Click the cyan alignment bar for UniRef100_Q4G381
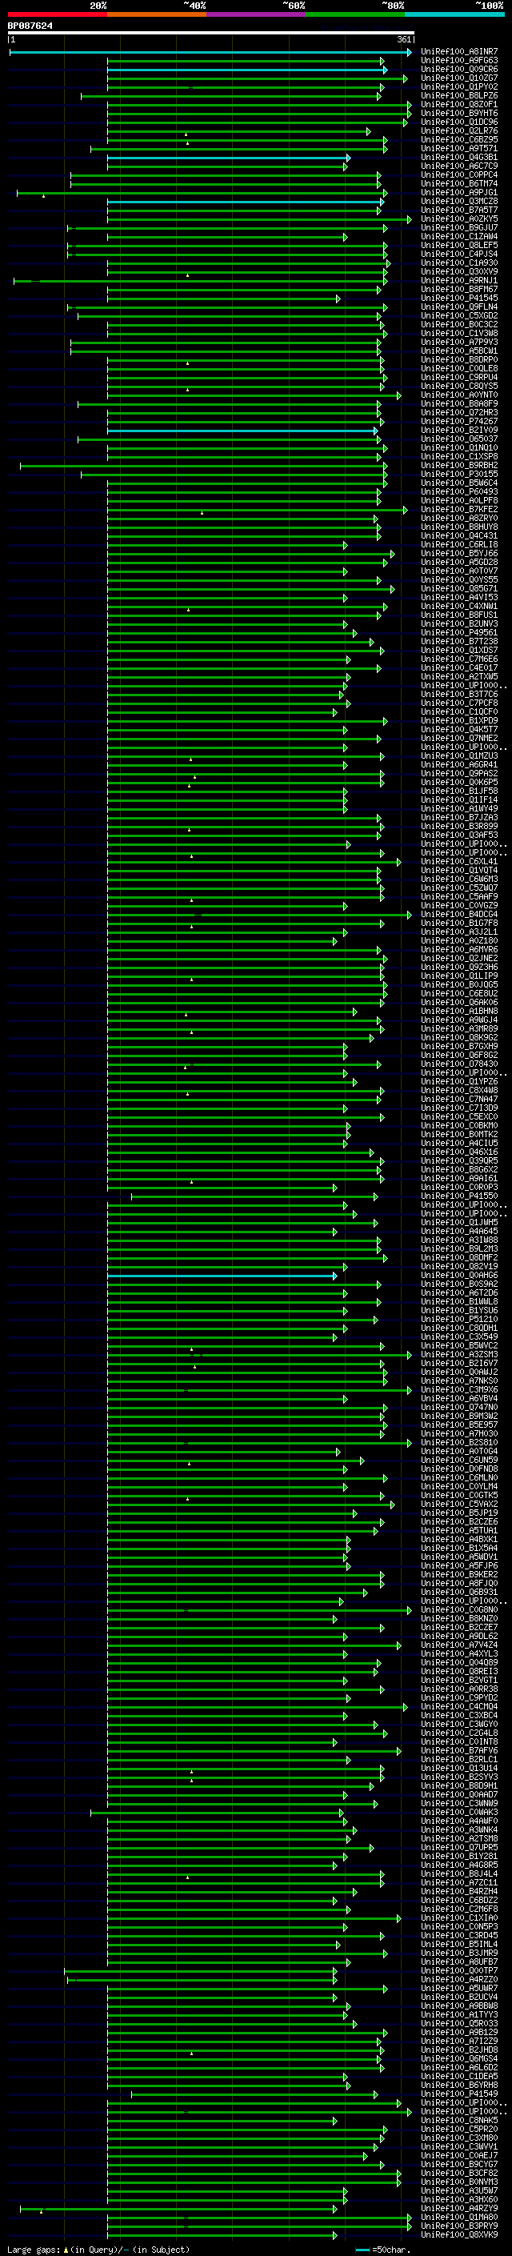512x2256 pixels. coord(229,158)
